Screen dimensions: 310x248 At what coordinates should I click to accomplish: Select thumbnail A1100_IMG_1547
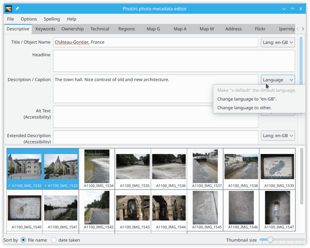pyautogui.click(x=277, y=210)
